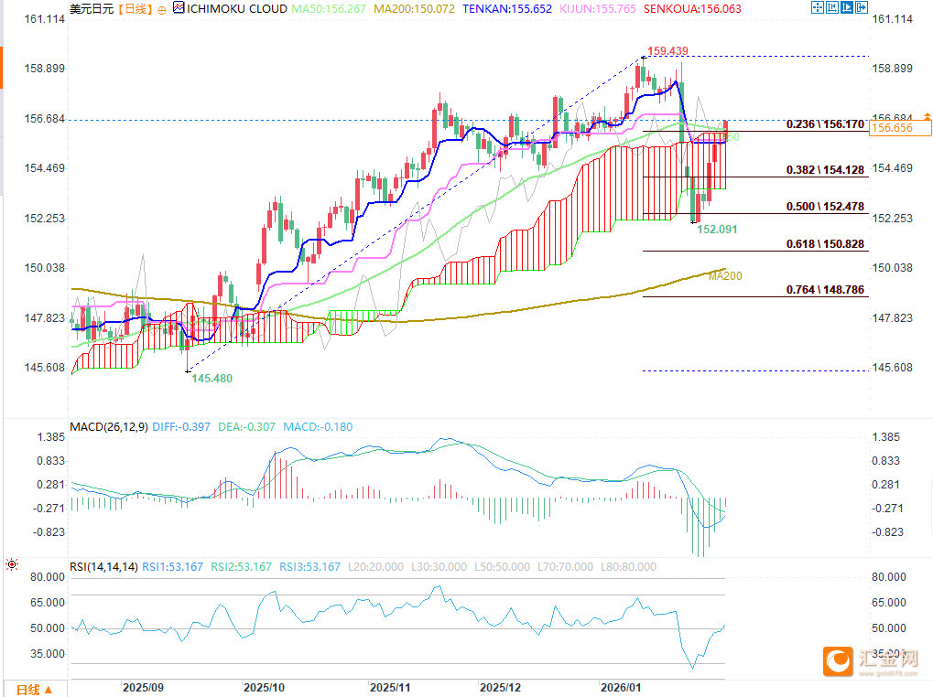933x697 pixels.
Task: Click the RSI(14,14,14) indicator title
Action: click(x=104, y=567)
